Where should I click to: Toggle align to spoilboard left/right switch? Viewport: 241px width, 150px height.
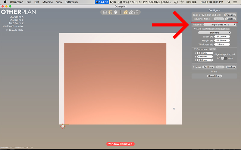point(224,58)
